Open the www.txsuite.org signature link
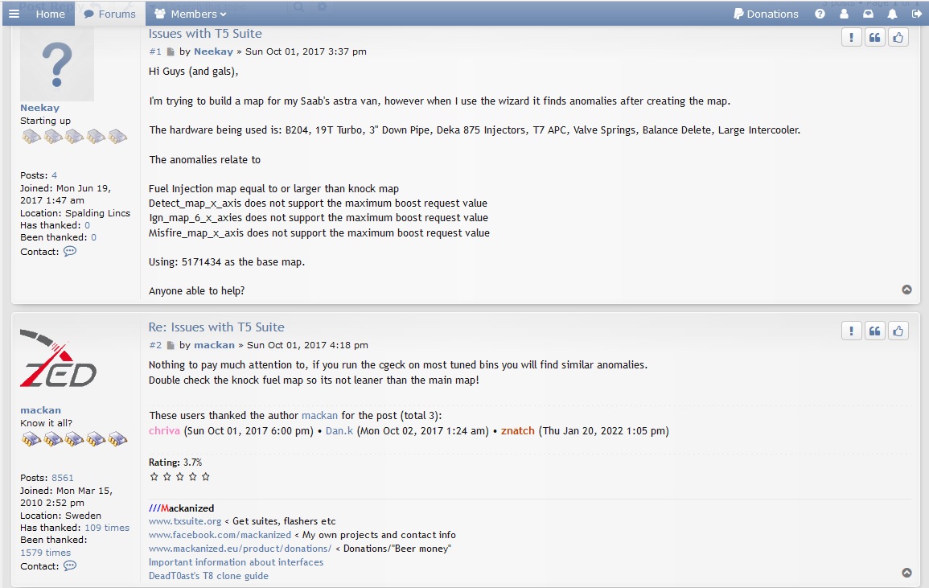The height and width of the screenshot is (588, 929). point(185,521)
